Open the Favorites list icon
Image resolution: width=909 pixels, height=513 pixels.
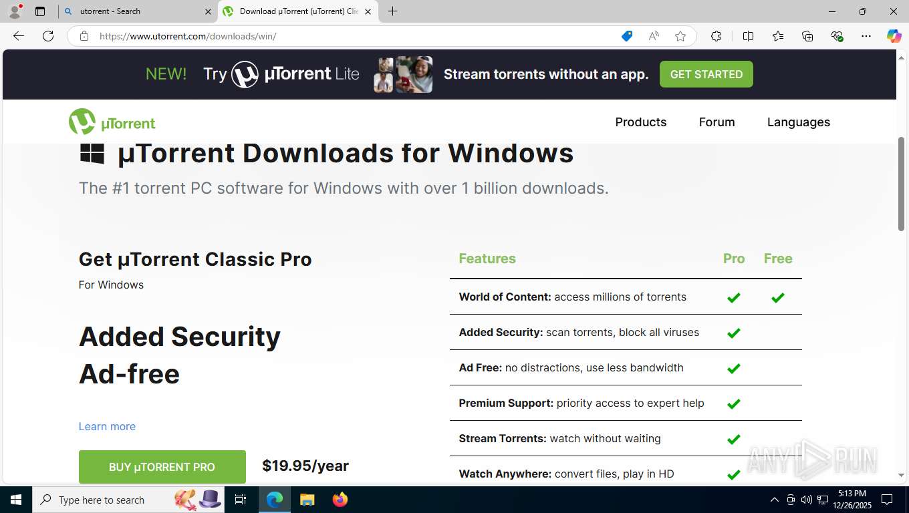[x=778, y=36]
